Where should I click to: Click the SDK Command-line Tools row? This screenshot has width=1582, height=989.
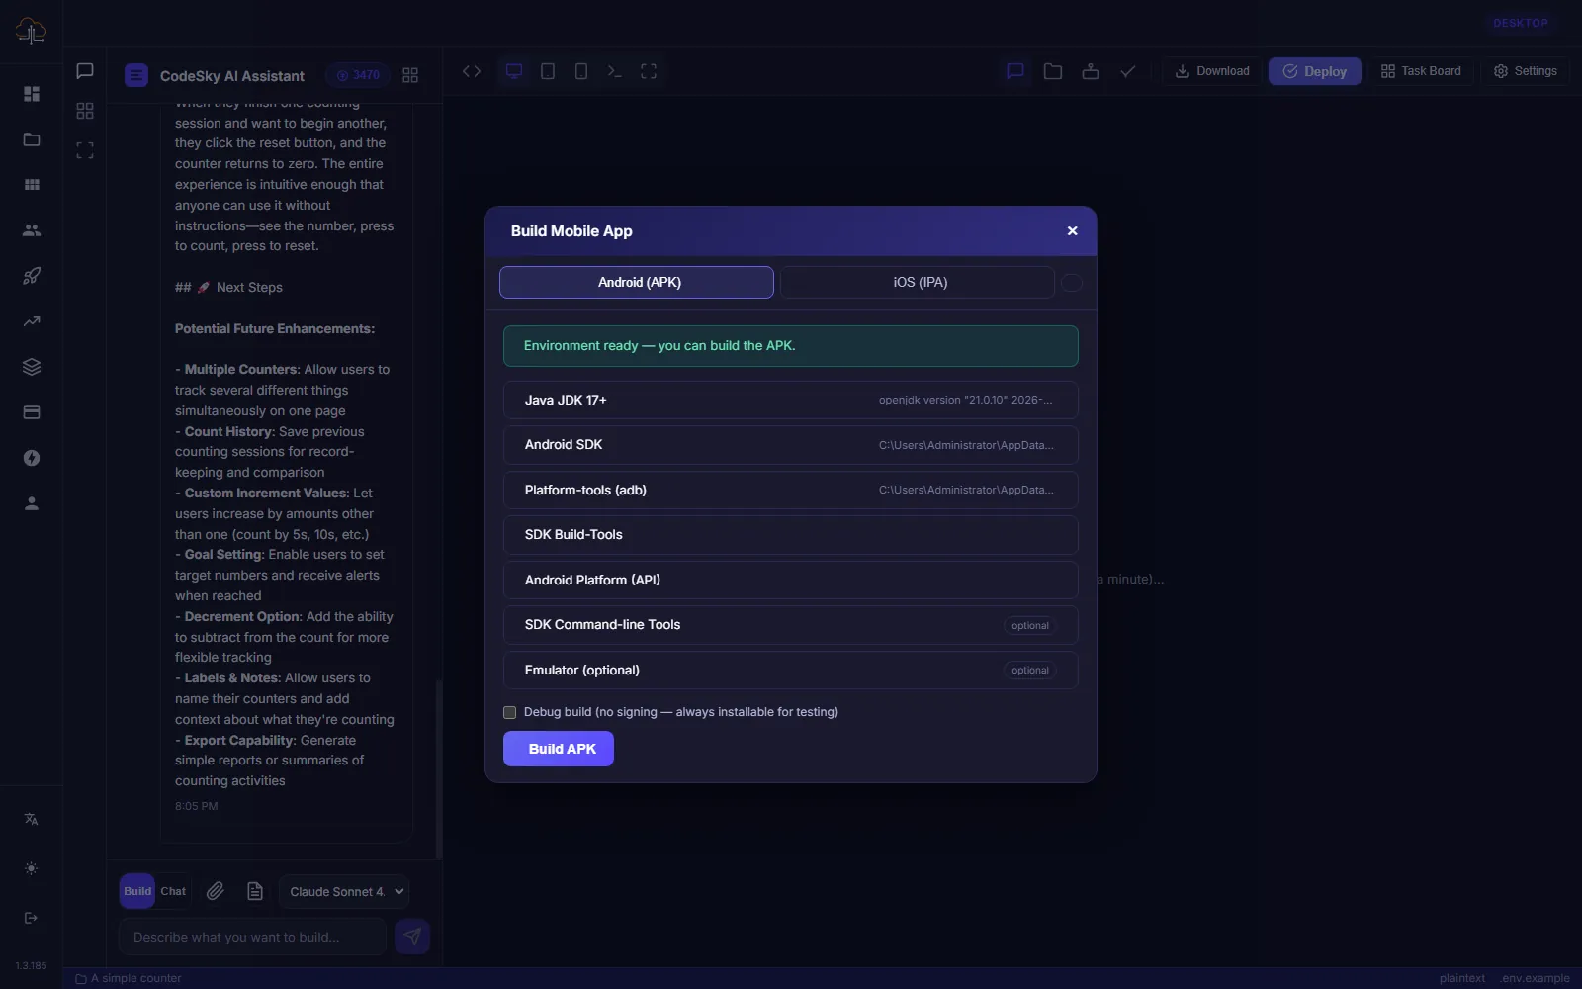point(791,625)
